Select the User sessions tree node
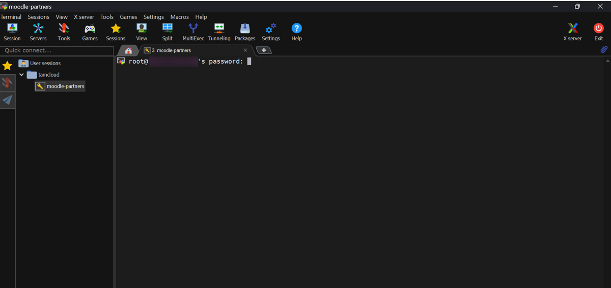 45,64
